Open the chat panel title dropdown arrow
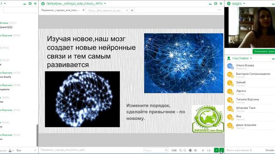 [x=5, y=3]
